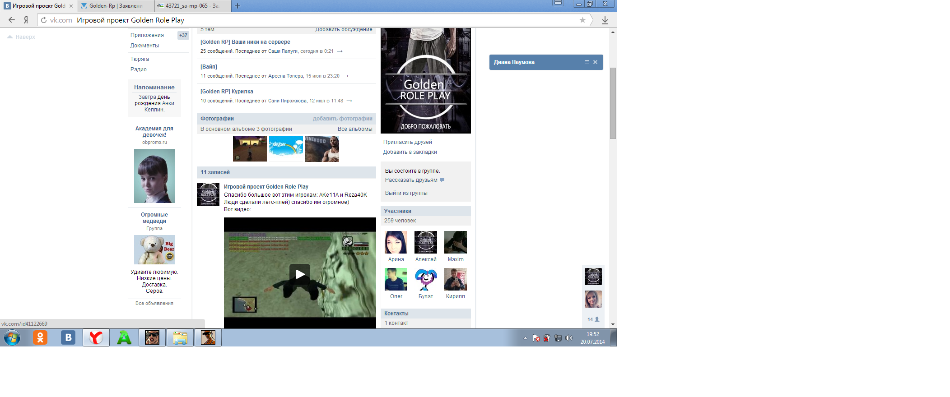Image resolution: width=950 pixels, height=397 pixels.
Task: Open the yellow car game photo
Action: [250, 149]
